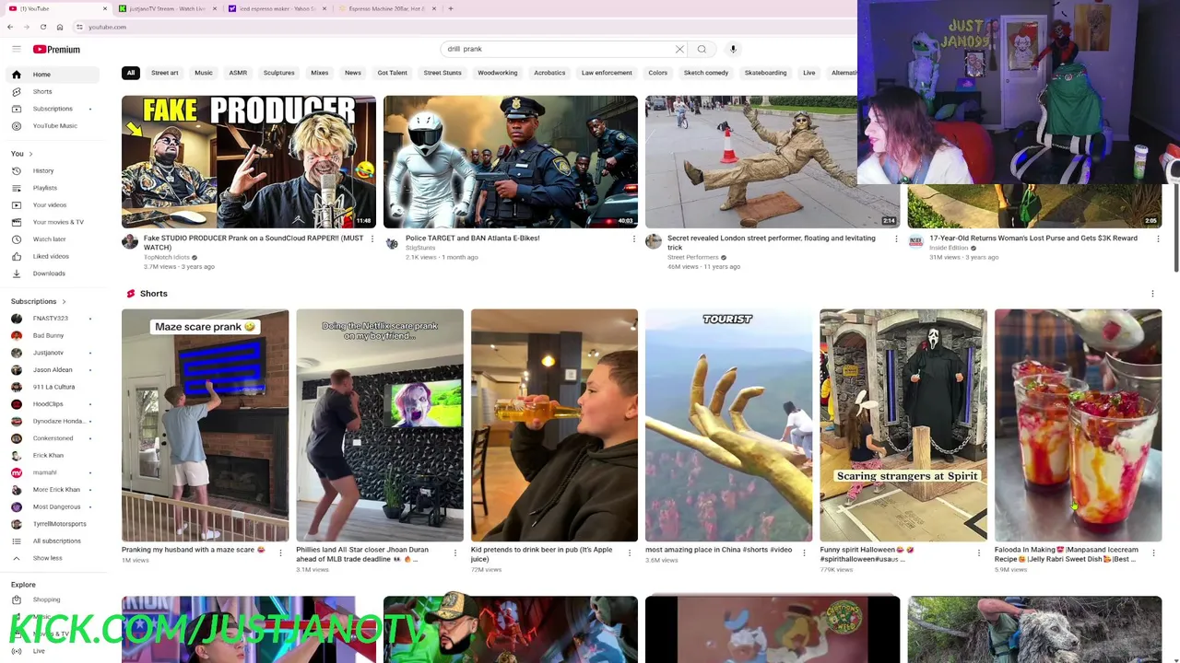Select the Woodworking filter chip
This screenshot has height=663, width=1180.
498,73
